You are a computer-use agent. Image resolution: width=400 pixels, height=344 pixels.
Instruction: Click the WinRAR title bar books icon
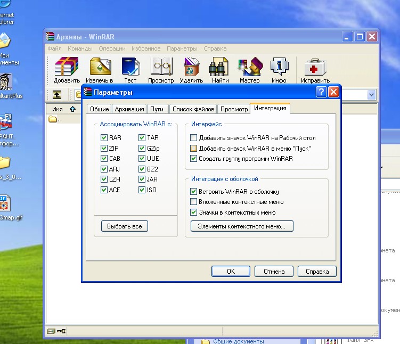50,36
